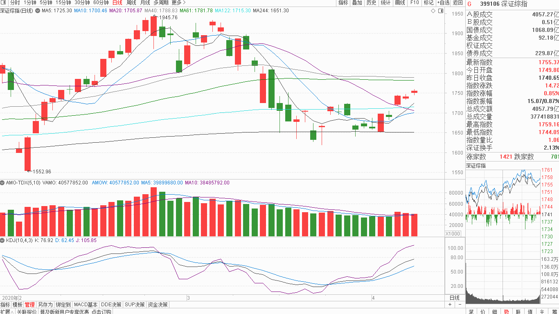Screen dimensions: 559x314
Task: Expand the 扩展 panel arrow
Action: click(x=12, y=312)
